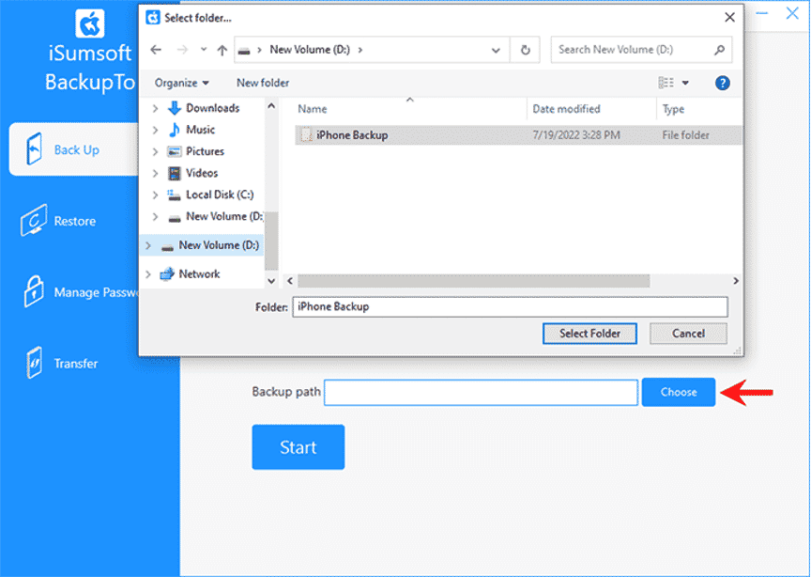The width and height of the screenshot is (811, 577).
Task: Expand the Downloads tree node
Action: point(155,108)
